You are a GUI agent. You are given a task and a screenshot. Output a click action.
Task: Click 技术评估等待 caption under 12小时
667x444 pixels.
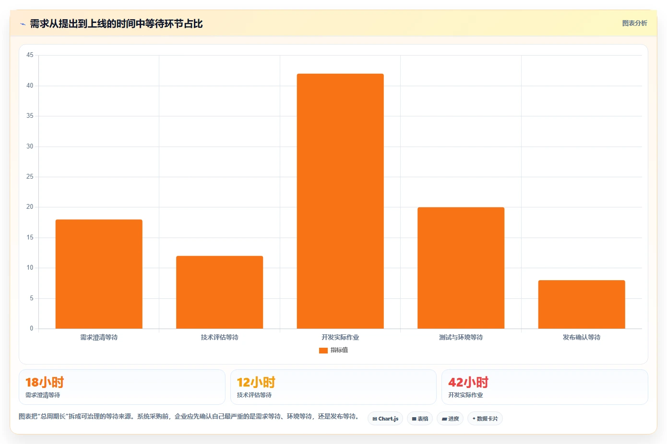[254, 395]
